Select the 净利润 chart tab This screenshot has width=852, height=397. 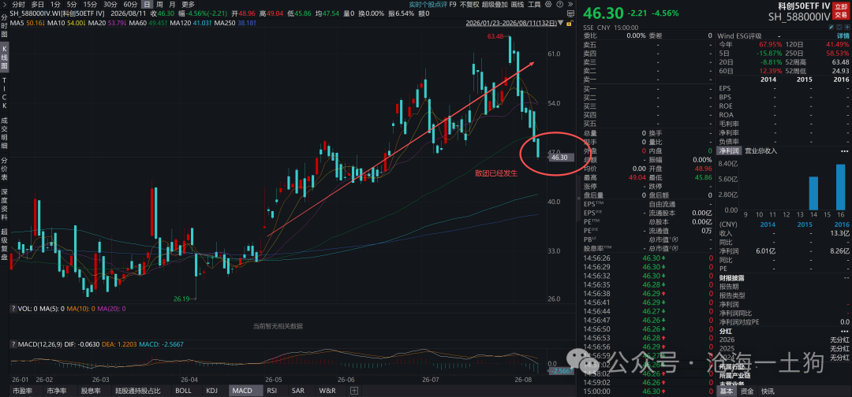point(729,150)
